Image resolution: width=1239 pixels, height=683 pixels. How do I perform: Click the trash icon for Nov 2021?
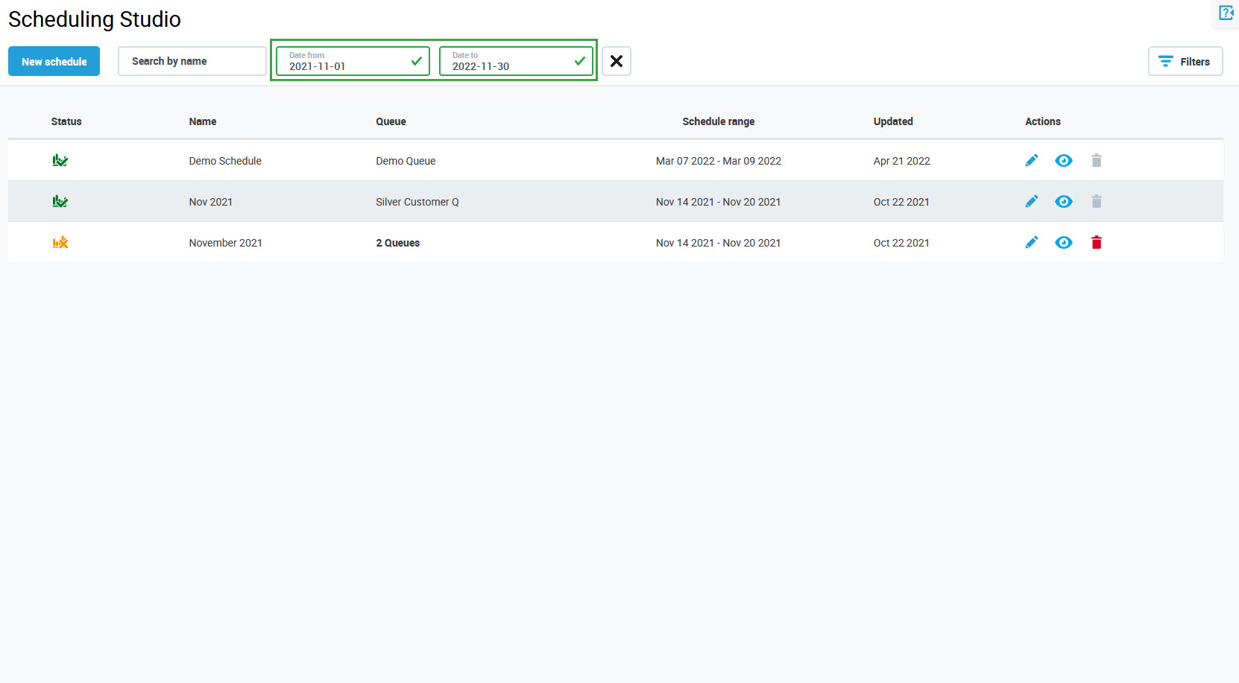point(1096,202)
